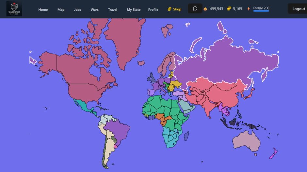This screenshot has width=307, height=172.
Task: Open the Home menu item
Action: [x=43, y=9]
